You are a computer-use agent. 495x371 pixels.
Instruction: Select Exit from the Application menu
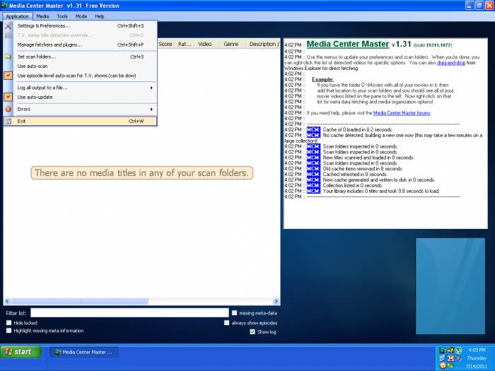81,121
